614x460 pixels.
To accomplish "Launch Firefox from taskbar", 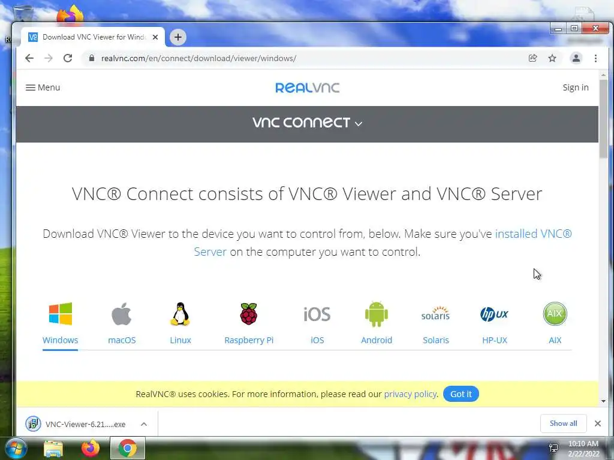I will click(x=91, y=448).
